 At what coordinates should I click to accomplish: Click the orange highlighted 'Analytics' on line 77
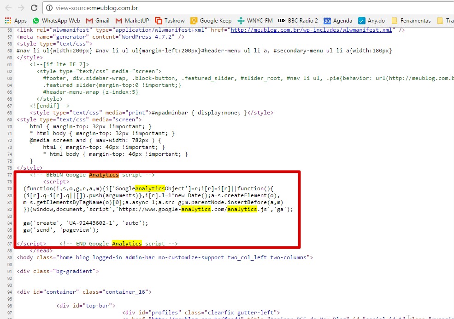click(x=104, y=175)
